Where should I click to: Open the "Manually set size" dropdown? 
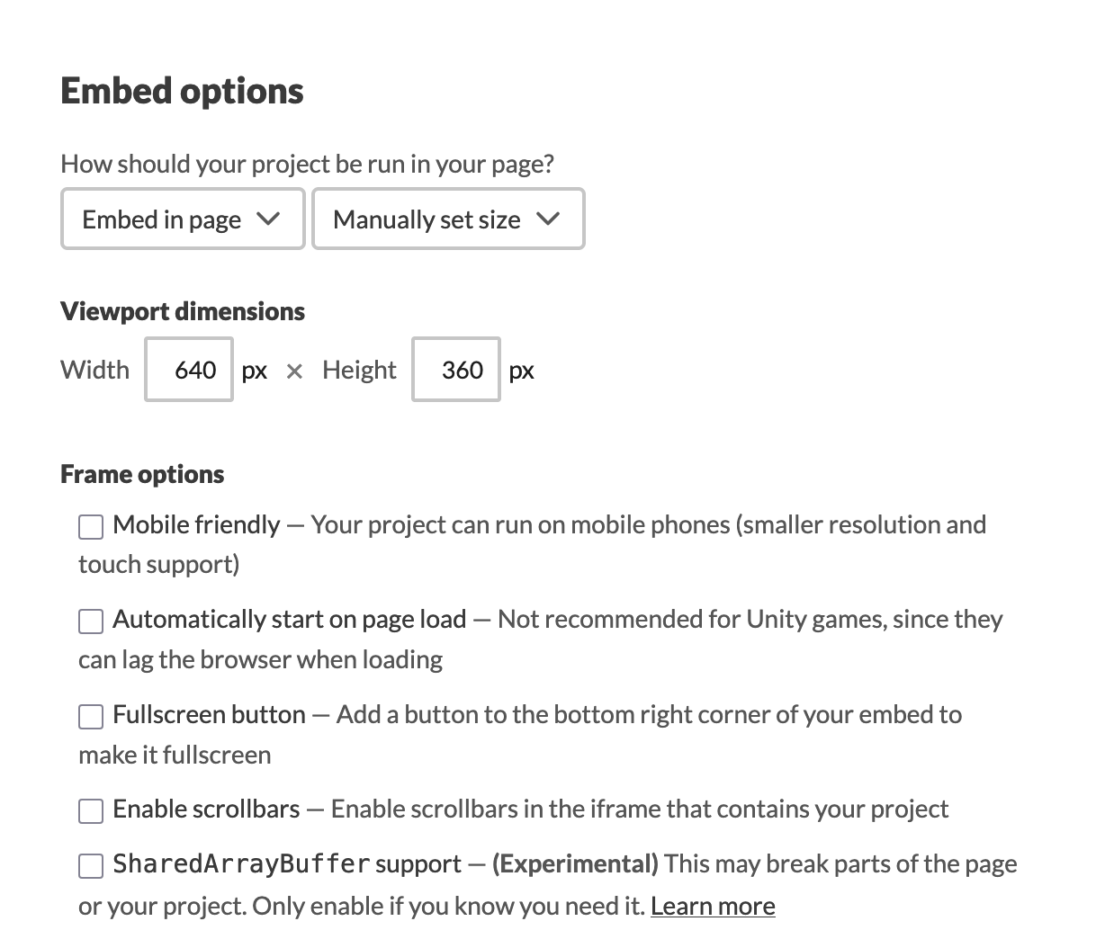click(447, 219)
